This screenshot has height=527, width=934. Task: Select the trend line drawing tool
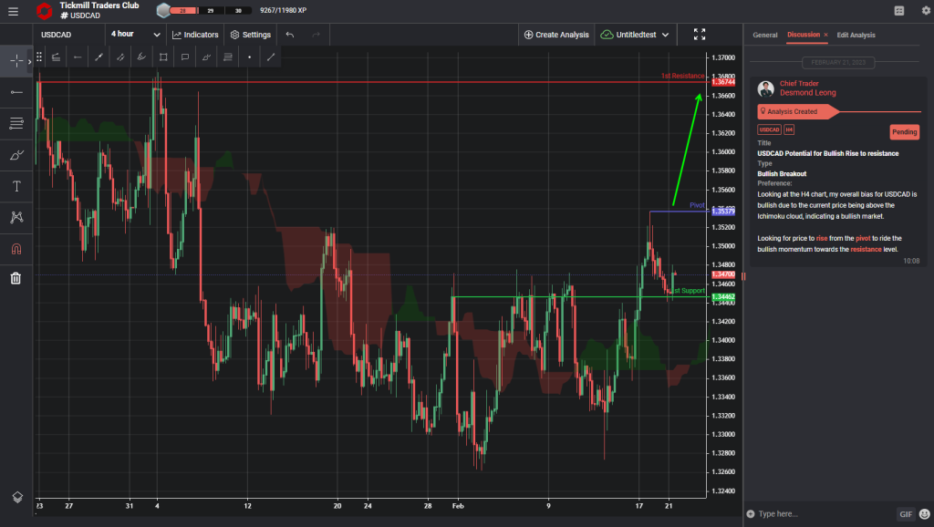[99, 57]
